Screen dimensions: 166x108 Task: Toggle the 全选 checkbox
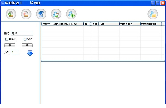(25, 39)
